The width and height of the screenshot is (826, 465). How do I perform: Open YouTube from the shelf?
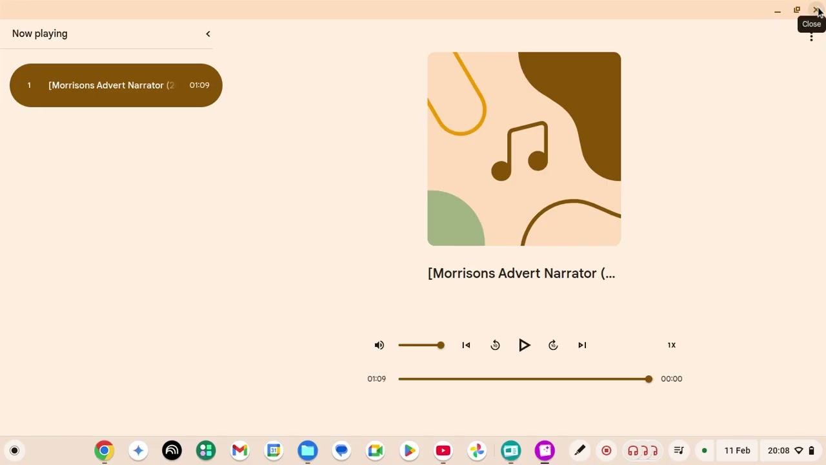tap(443, 451)
